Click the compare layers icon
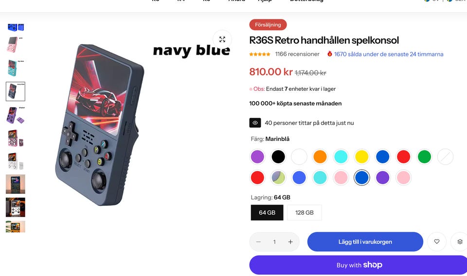The image size is (467, 276). click(x=460, y=241)
